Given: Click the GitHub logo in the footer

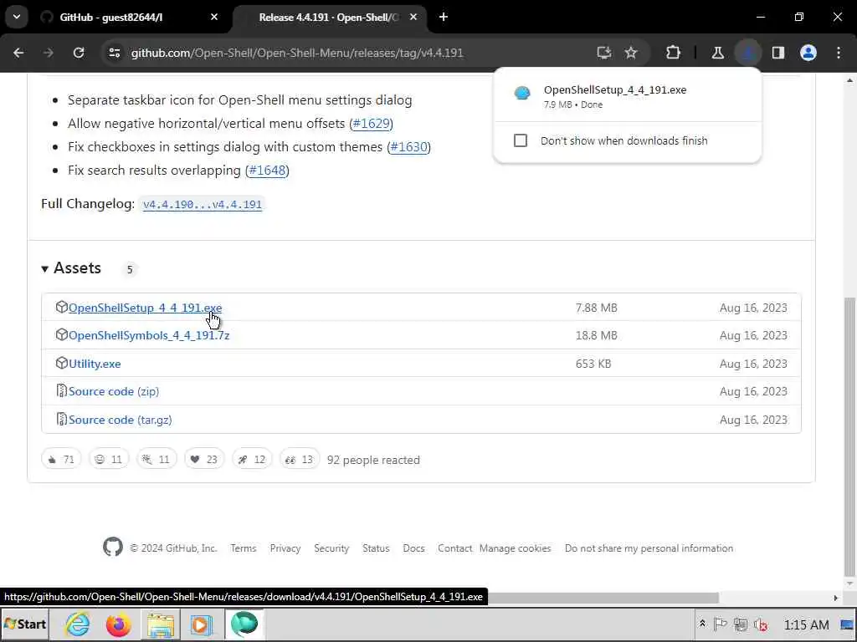Looking at the screenshot, I should (x=113, y=547).
